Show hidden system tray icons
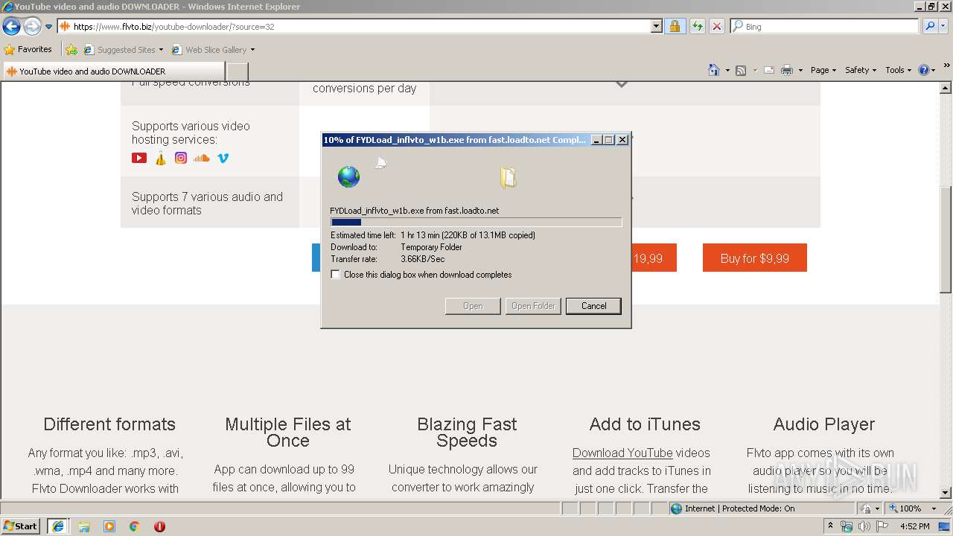 831,526
